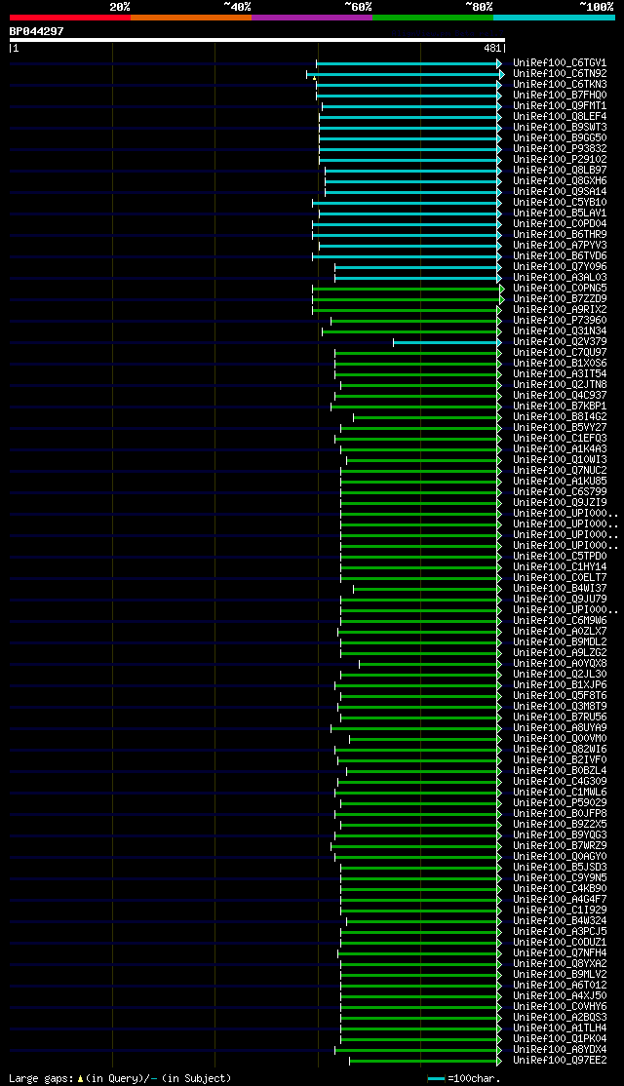Select the UniRef100_P59029 label
The image size is (624, 1086).
point(560,803)
